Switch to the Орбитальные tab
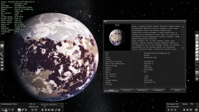Viewport: 199px width, 112px height. (x=142, y=90)
